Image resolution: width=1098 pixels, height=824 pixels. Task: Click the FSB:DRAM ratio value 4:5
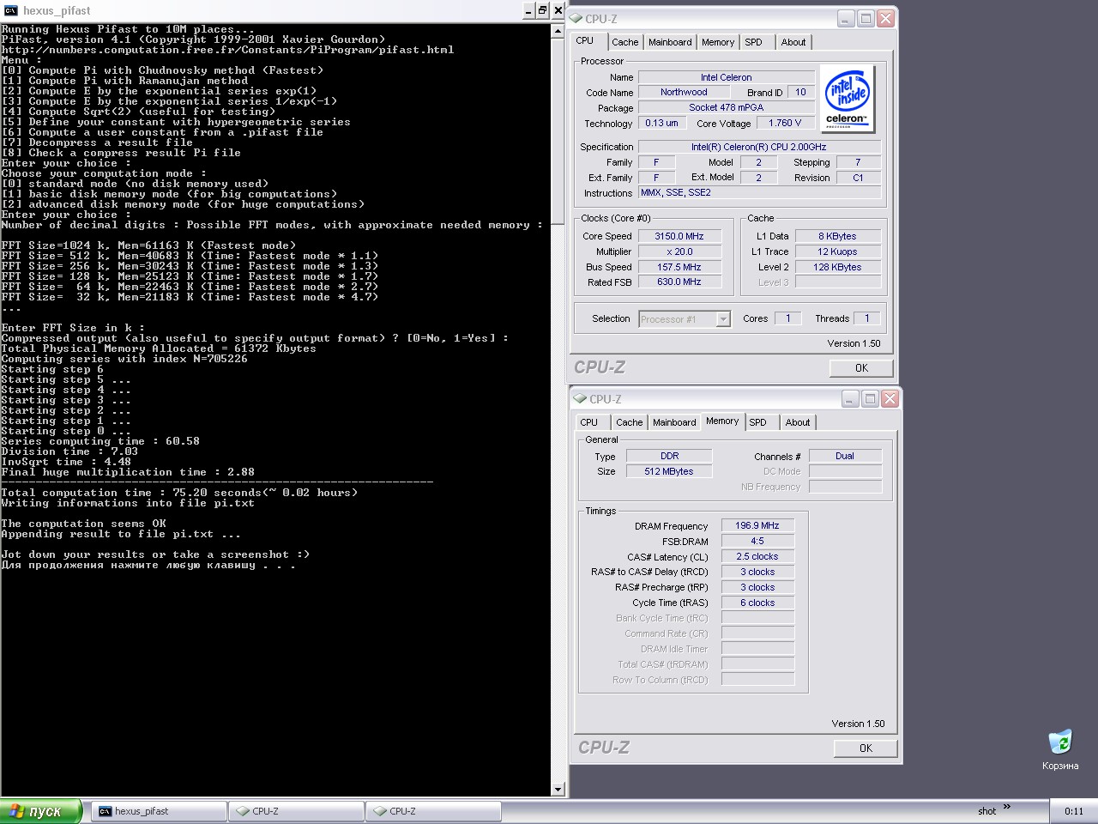click(x=757, y=541)
